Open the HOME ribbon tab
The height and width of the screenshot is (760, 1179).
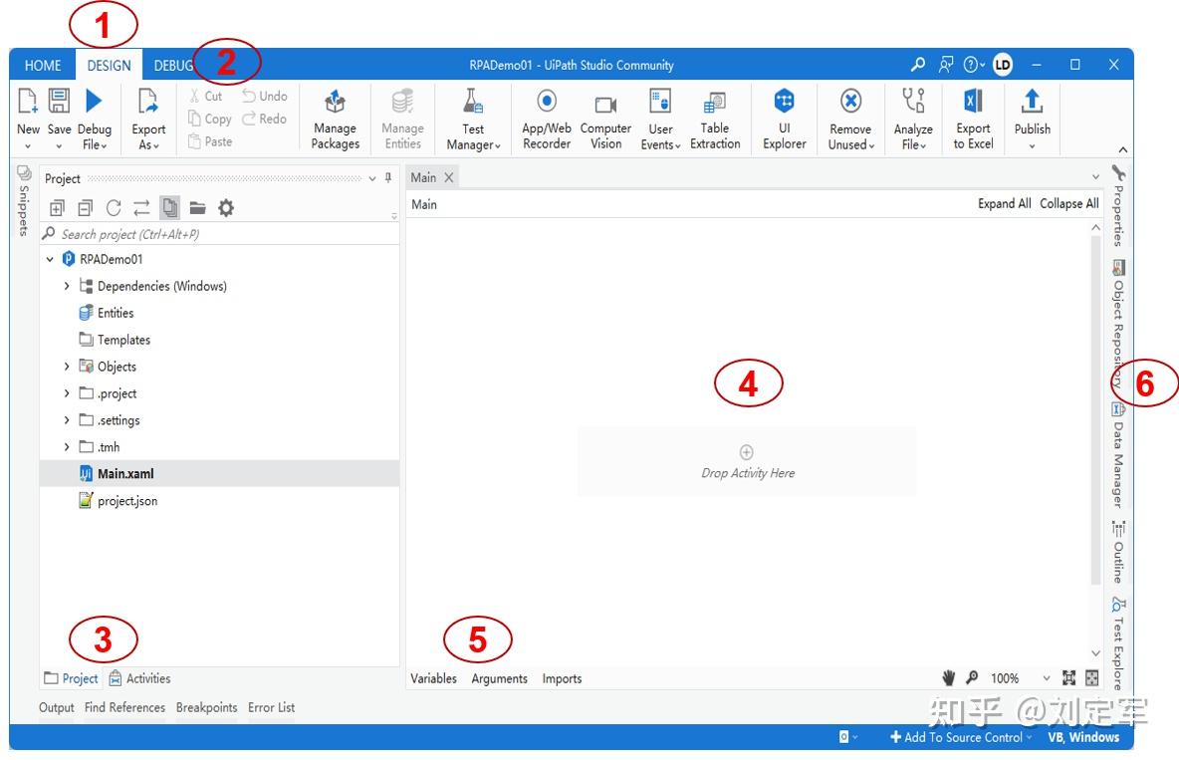[x=43, y=66]
